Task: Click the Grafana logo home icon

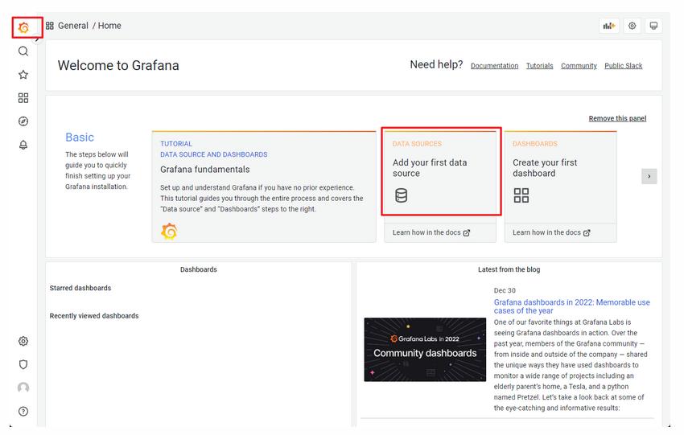Action: (x=24, y=27)
